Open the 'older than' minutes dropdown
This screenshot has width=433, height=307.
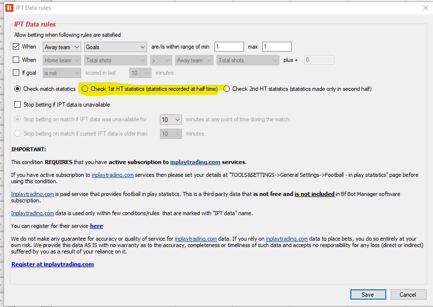[x=171, y=134]
